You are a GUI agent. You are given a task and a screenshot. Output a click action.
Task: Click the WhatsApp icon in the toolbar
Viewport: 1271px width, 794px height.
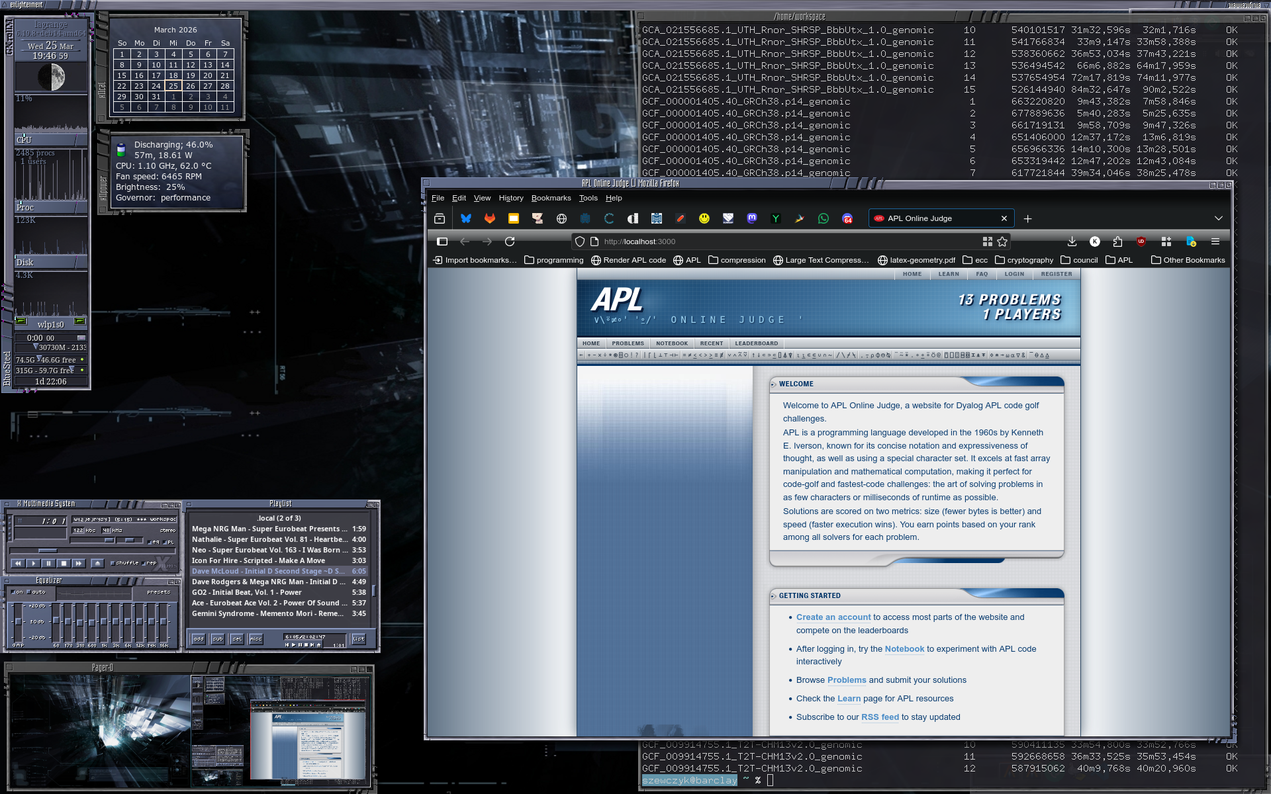[x=824, y=218]
